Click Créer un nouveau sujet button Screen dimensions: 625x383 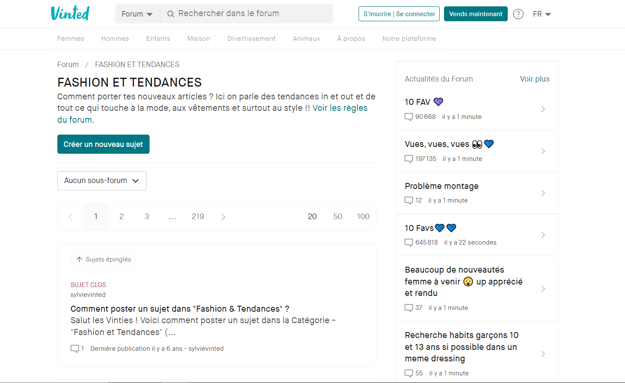103,144
